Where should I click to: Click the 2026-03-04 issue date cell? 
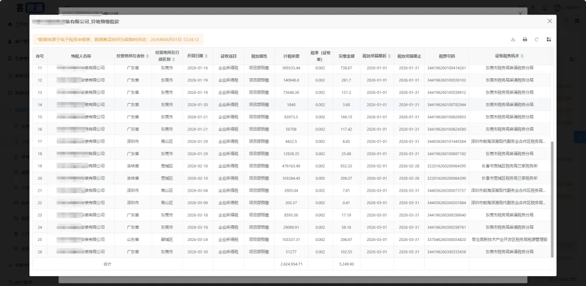tap(198, 190)
